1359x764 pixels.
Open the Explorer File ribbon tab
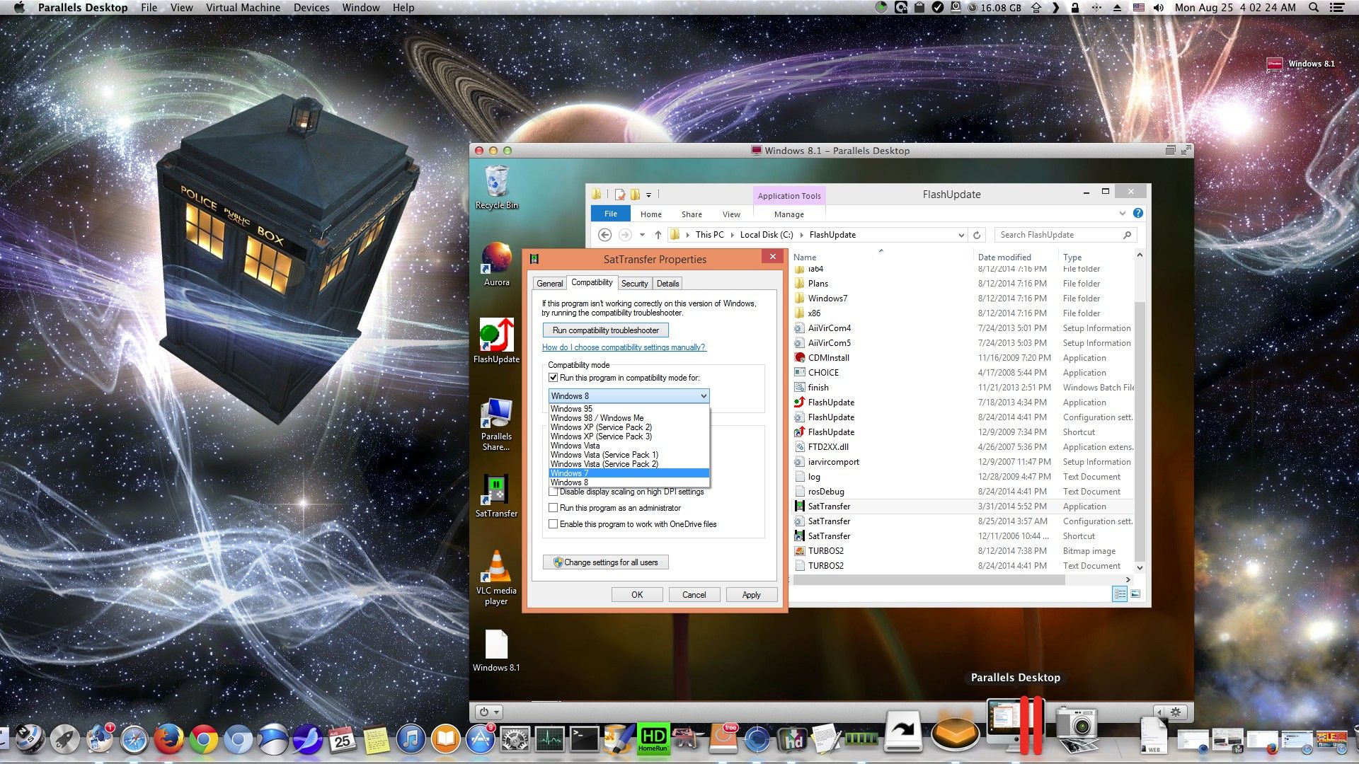pos(610,214)
